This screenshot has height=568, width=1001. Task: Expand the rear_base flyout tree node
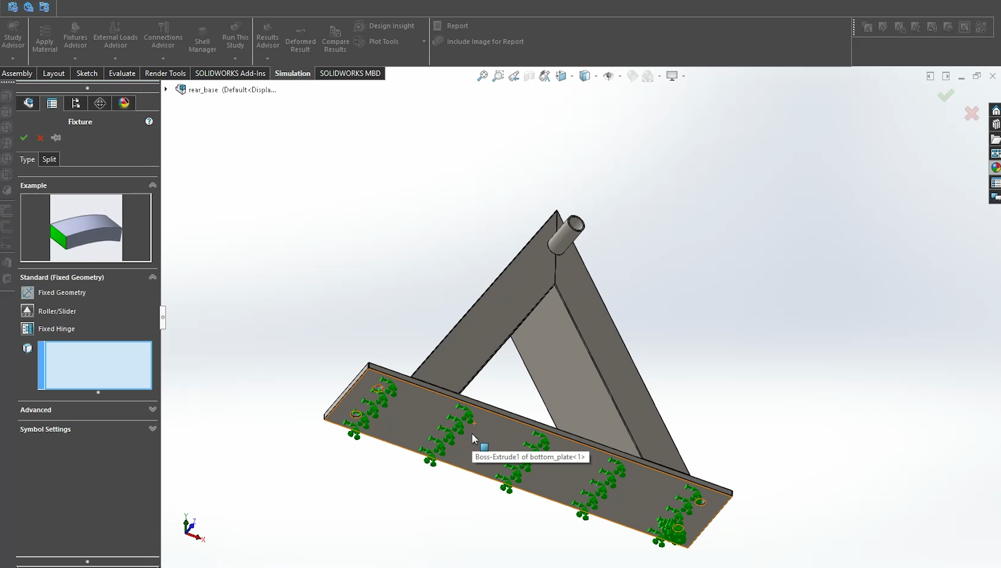click(166, 90)
